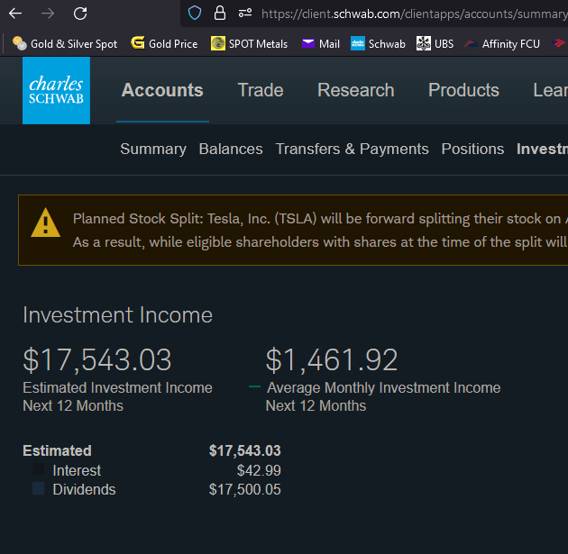Viewport: 568px width, 554px height.
Task: Open the Gold Price bookmark
Action: click(164, 43)
